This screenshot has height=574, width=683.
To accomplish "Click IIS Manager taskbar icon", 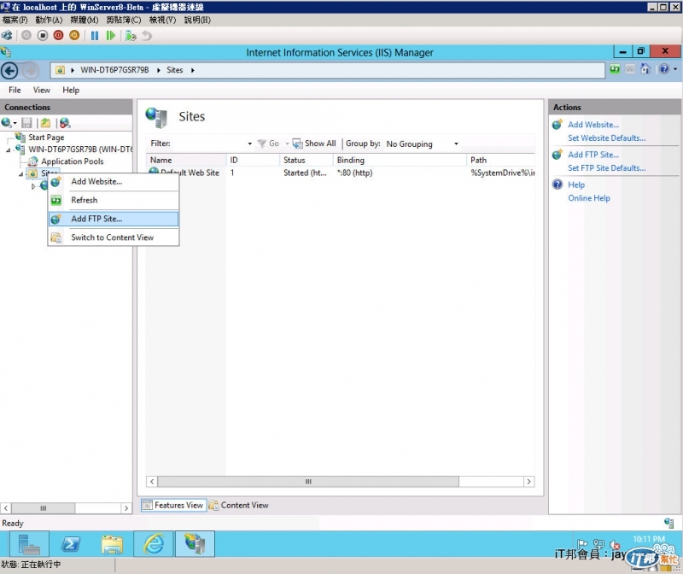I will 195,544.
